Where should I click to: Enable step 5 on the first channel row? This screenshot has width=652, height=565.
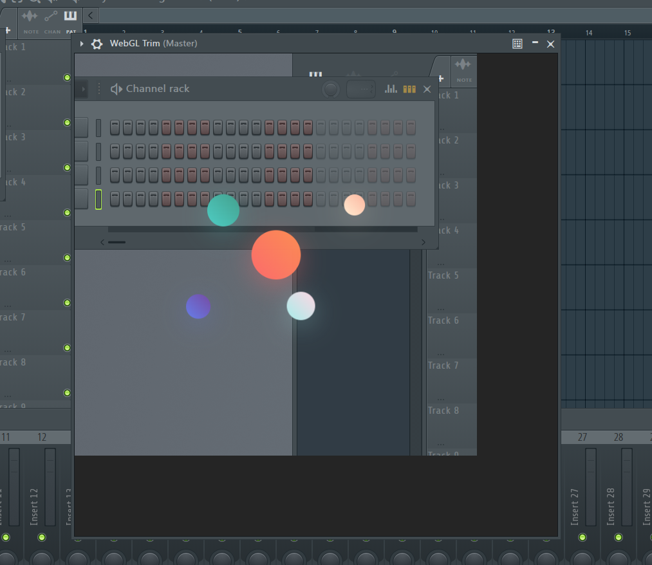tap(166, 127)
